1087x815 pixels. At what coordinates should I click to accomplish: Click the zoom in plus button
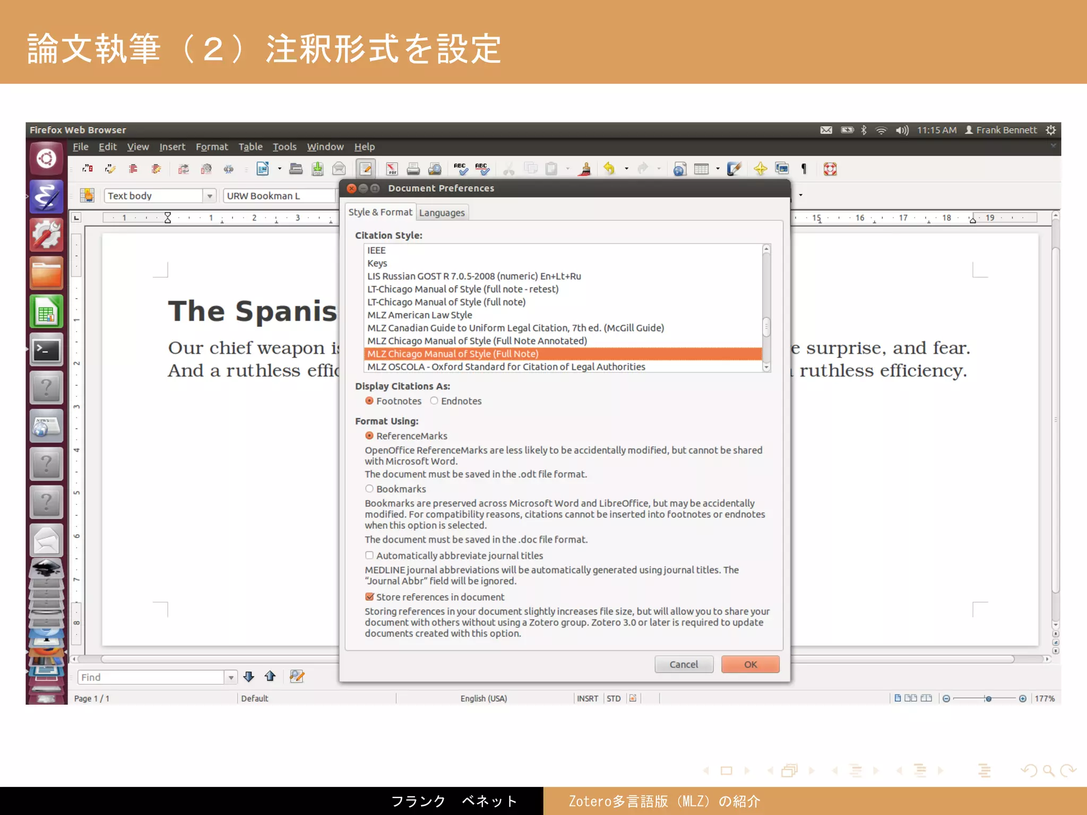point(1022,698)
